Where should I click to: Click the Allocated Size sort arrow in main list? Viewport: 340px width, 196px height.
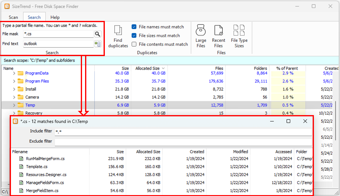coord(163,68)
